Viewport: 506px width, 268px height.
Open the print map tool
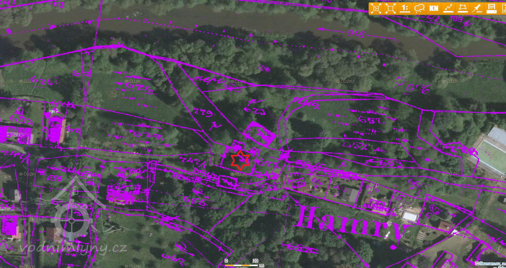tap(491, 8)
